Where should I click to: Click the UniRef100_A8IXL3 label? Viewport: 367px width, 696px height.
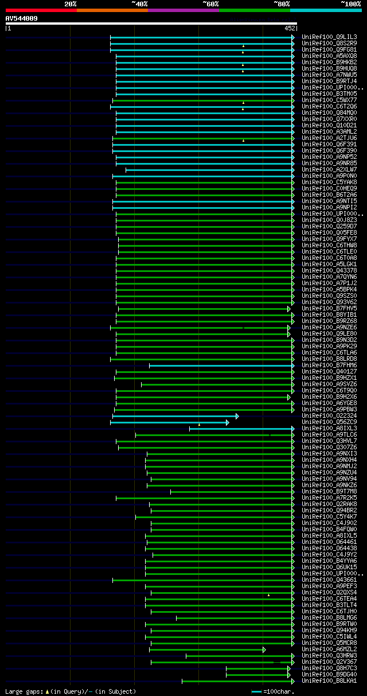pyautogui.click(x=329, y=428)
